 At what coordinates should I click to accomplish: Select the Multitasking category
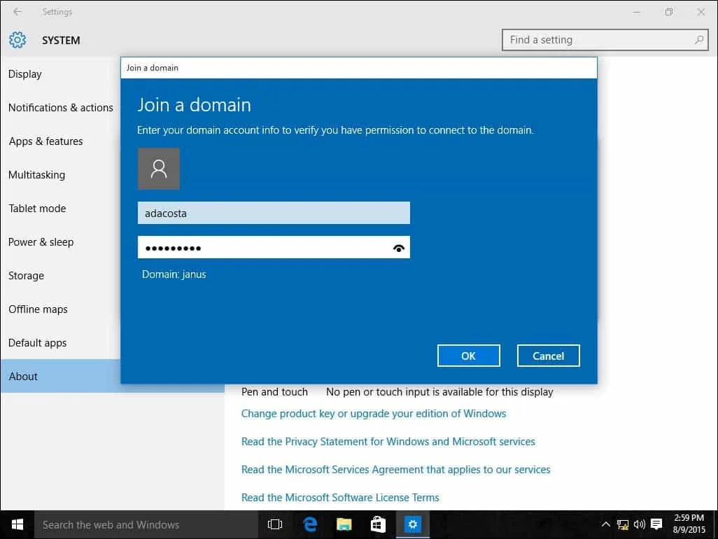click(36, 175)
